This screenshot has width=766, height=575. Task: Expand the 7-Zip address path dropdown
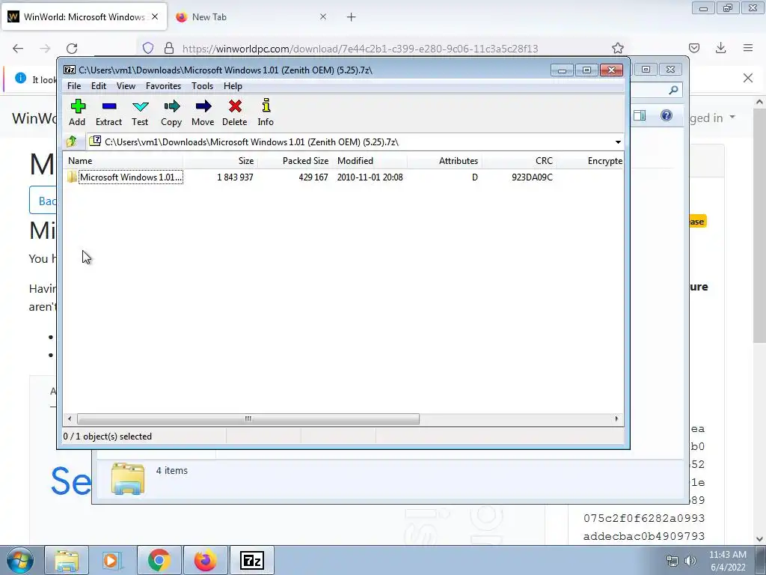pyautogui.click(x=618, y=142)
